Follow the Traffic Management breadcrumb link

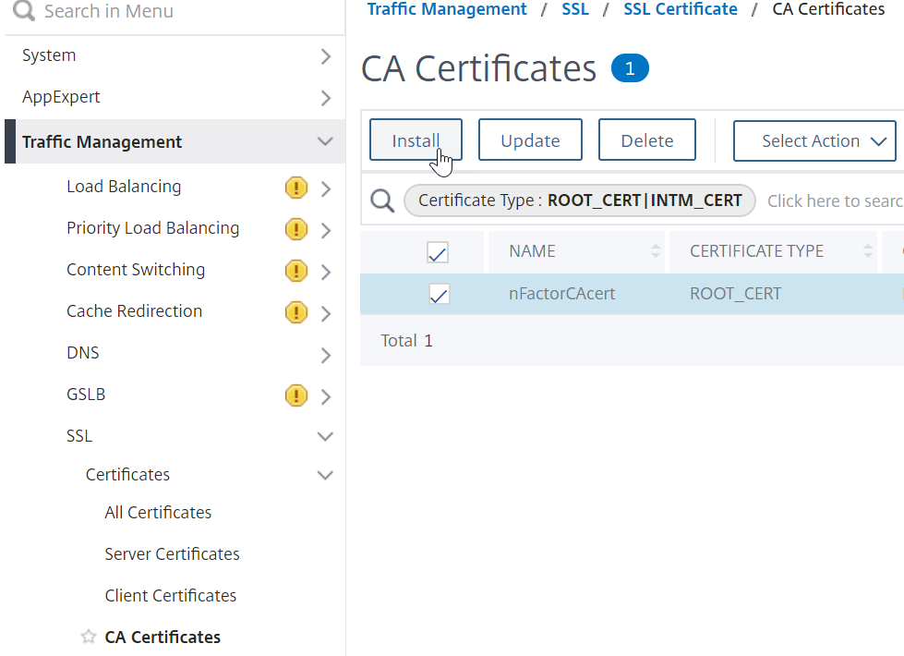pyautogui.click(x=447, y=9)
